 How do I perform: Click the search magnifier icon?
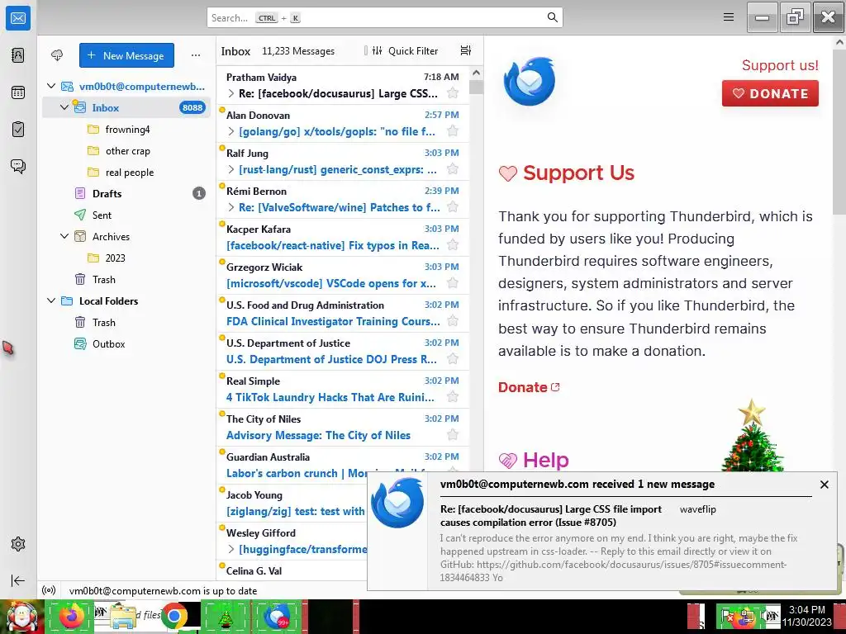click(552, 17)
